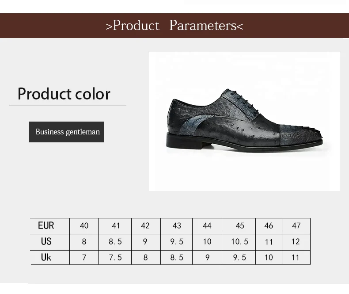Click the EUR row label
Image resolution: width=349 pixels, height=294 pixels.
pyautogui.click(x=46, y=226)
